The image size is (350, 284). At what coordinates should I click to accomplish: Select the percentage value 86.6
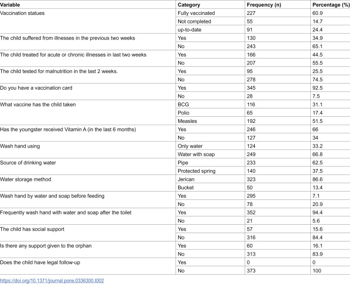(x=317, y=179)
